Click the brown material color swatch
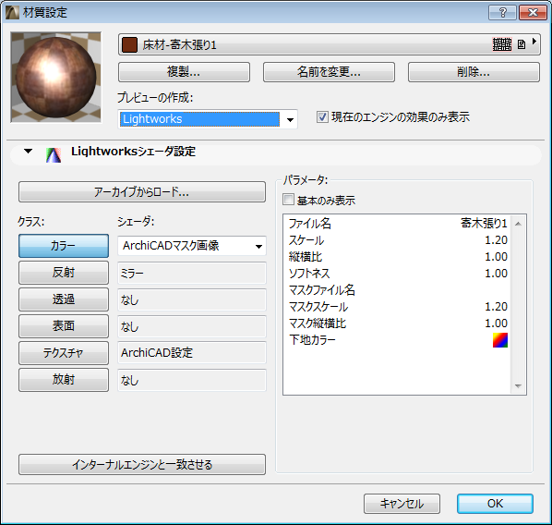Image resolution: width=552 pixels, height=525 pixels. coord(129,44)
